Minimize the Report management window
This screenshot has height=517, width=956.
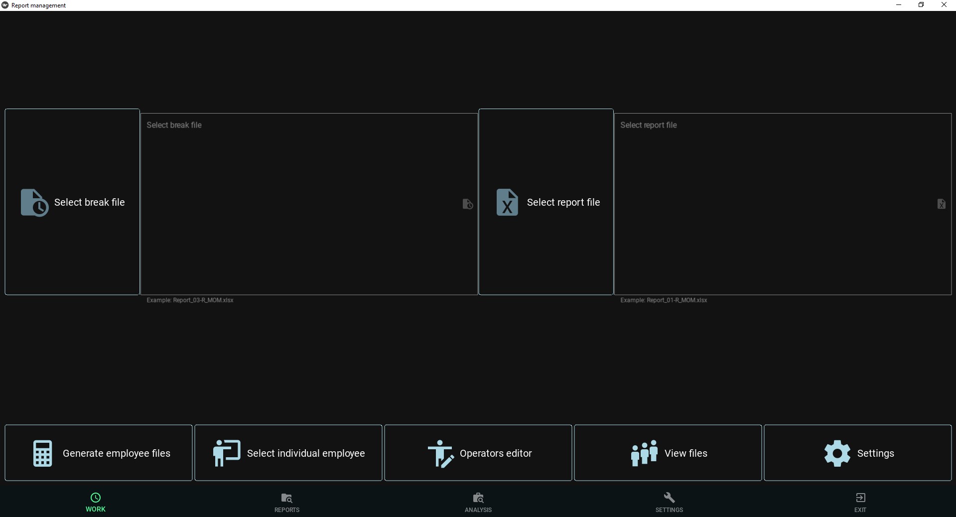click(x=899, y=5)
